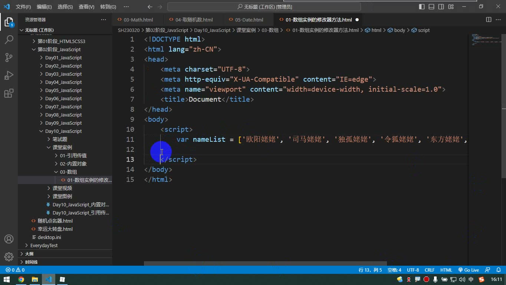
Task: Click the body breadcrumb segment
Action: (396, 30)
